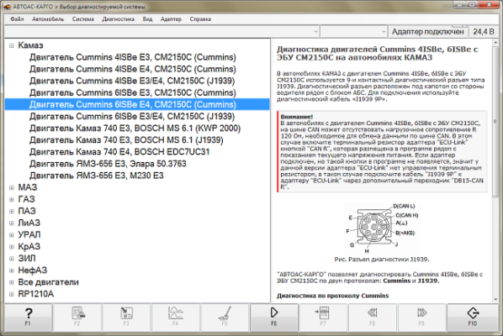Open the F4 graphs icon button

[176, 317]
